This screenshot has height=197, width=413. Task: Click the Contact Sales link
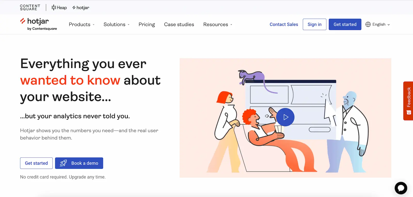284,24
